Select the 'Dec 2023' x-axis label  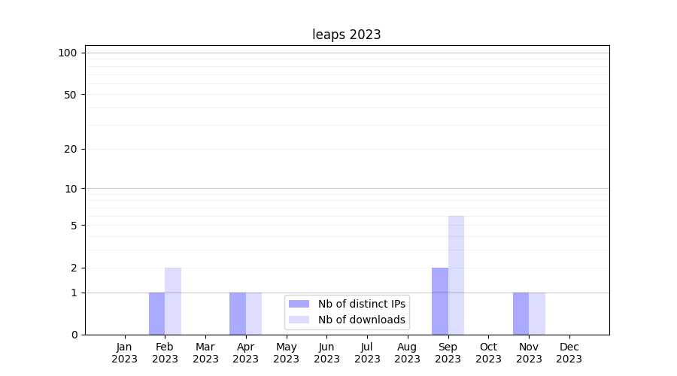569,353
